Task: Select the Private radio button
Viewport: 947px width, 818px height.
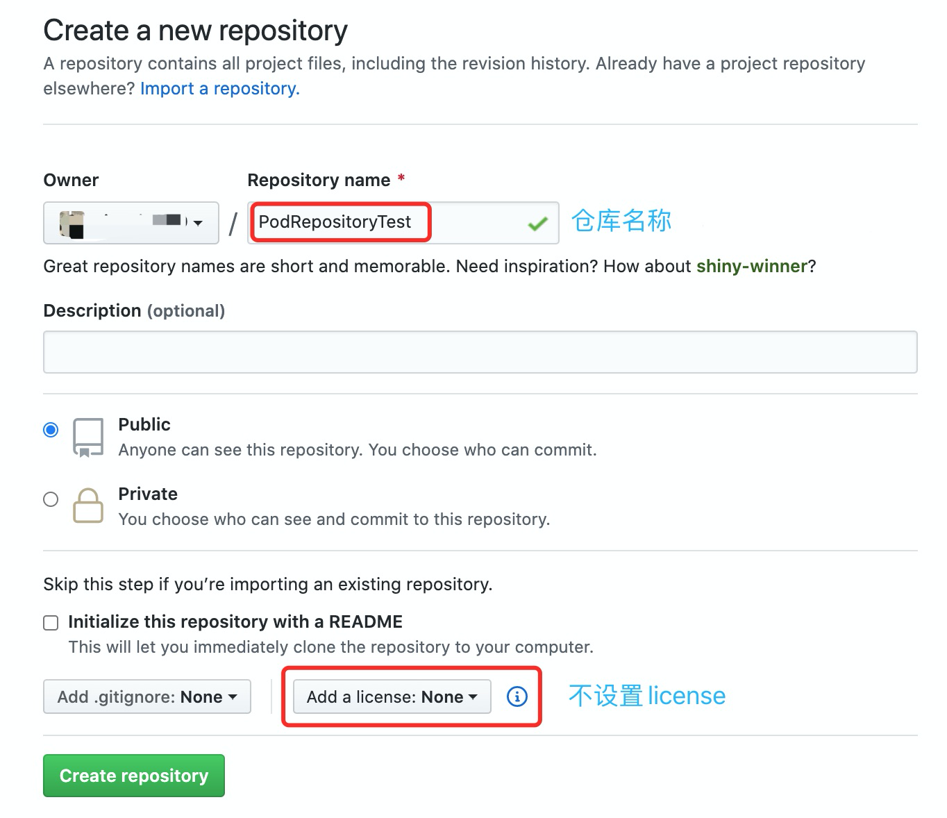Action: click(51, 499)
